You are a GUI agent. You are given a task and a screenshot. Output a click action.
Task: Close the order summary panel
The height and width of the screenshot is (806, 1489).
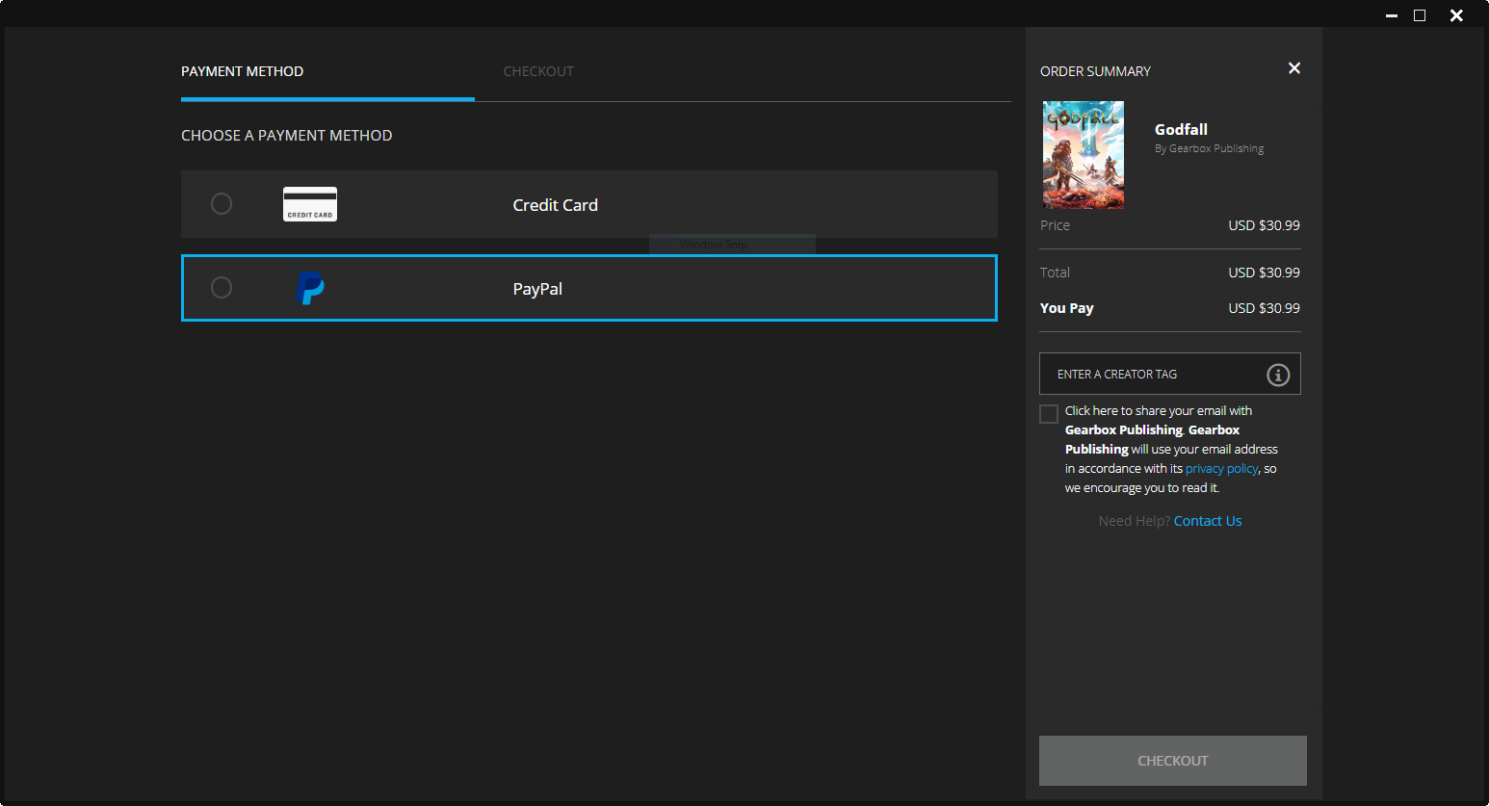[x=1294, y=68]
